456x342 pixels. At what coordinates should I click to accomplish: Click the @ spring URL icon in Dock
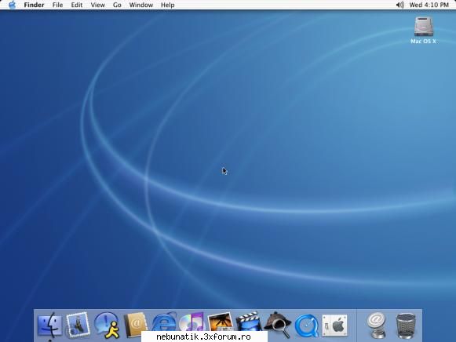click(x=377, y=326)
